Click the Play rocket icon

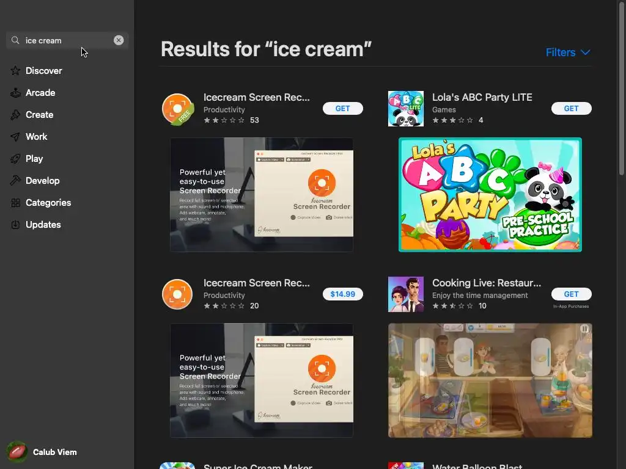(15, 158)
